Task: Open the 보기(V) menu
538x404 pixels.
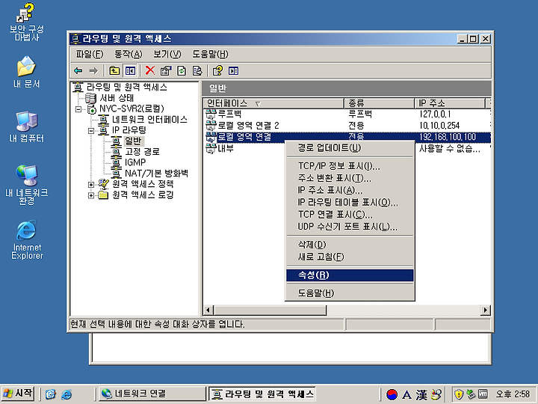Action: (x=167, y=55)
